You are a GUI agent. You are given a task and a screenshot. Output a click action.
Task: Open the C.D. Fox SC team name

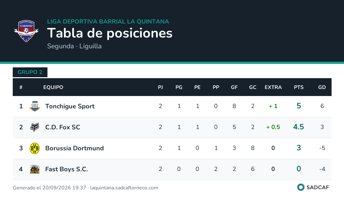62,127
